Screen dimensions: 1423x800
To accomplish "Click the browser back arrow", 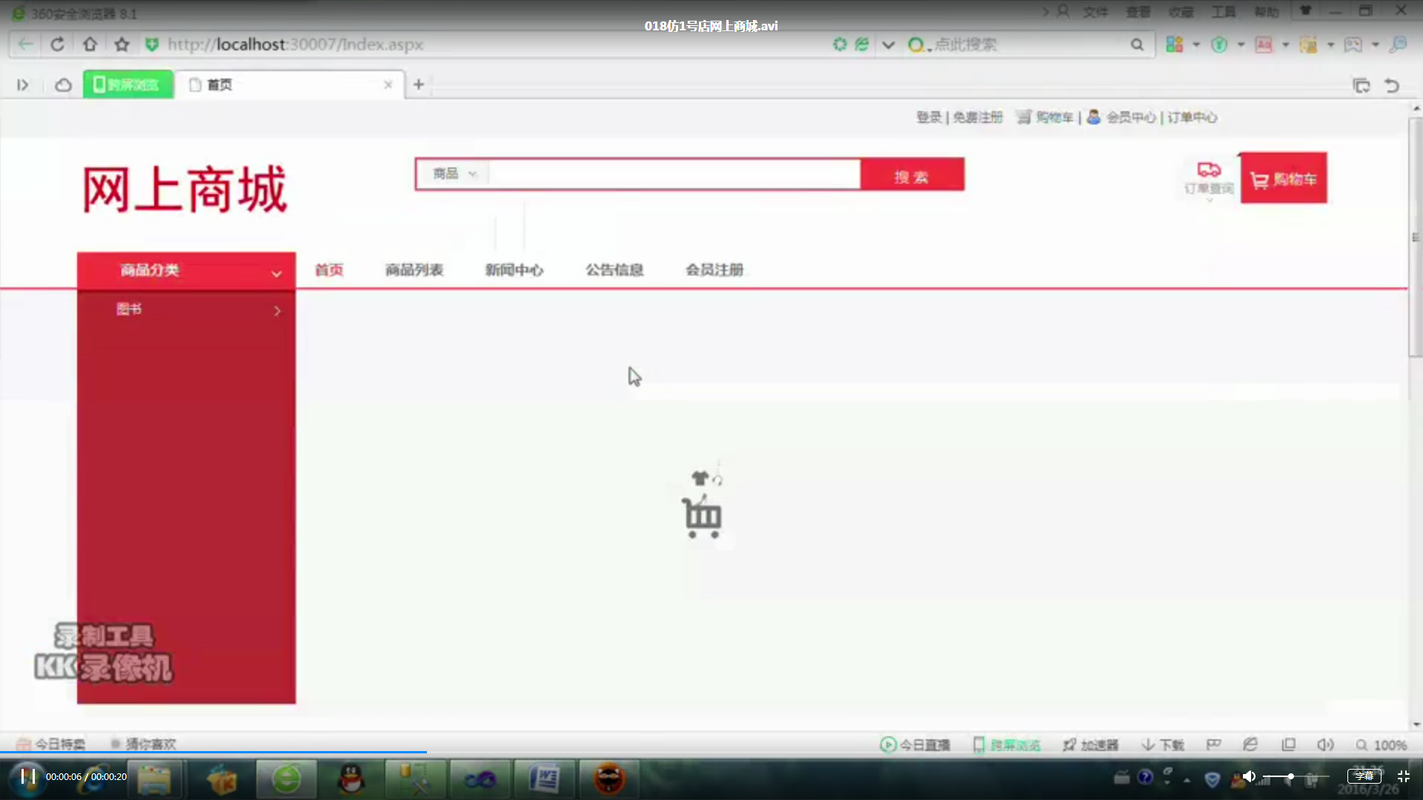I will [25, 44].
